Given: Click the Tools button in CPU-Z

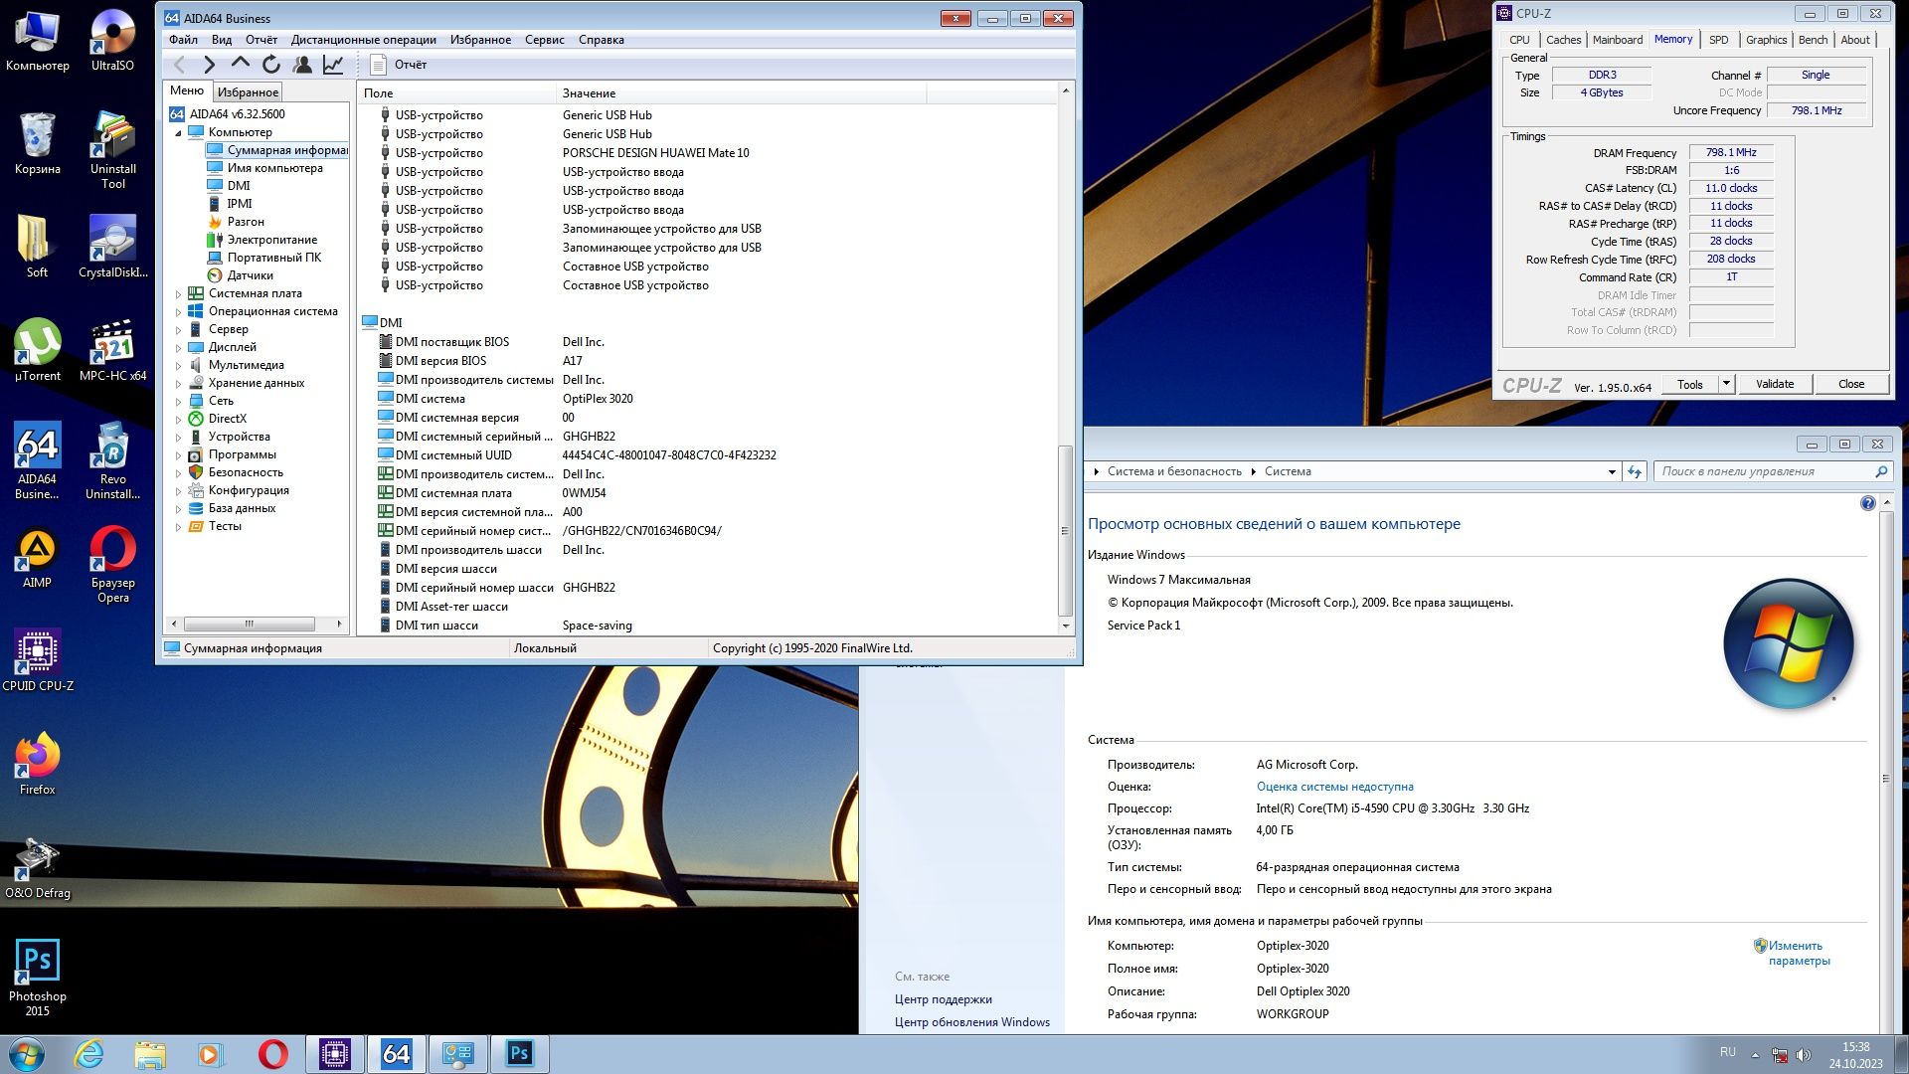Looking at the screenshot, I should pyautogui.click(x=1689, y=384).
